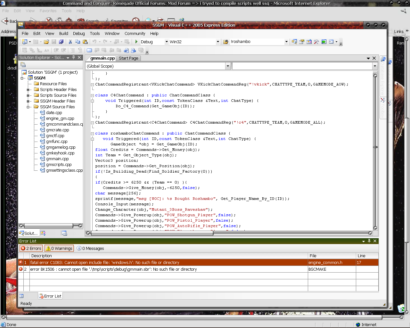The width and height of the screenshot is (410, 328).
Task: Toggle the 0 Warnings filter button
Action: [59, 248]
